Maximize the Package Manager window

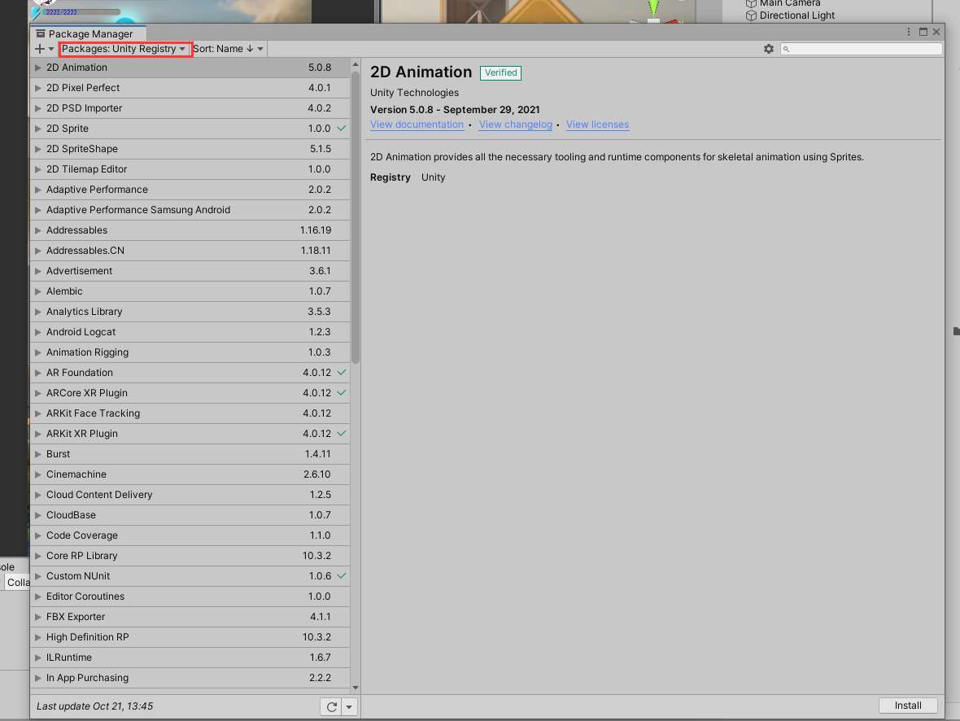click(923, 32)
